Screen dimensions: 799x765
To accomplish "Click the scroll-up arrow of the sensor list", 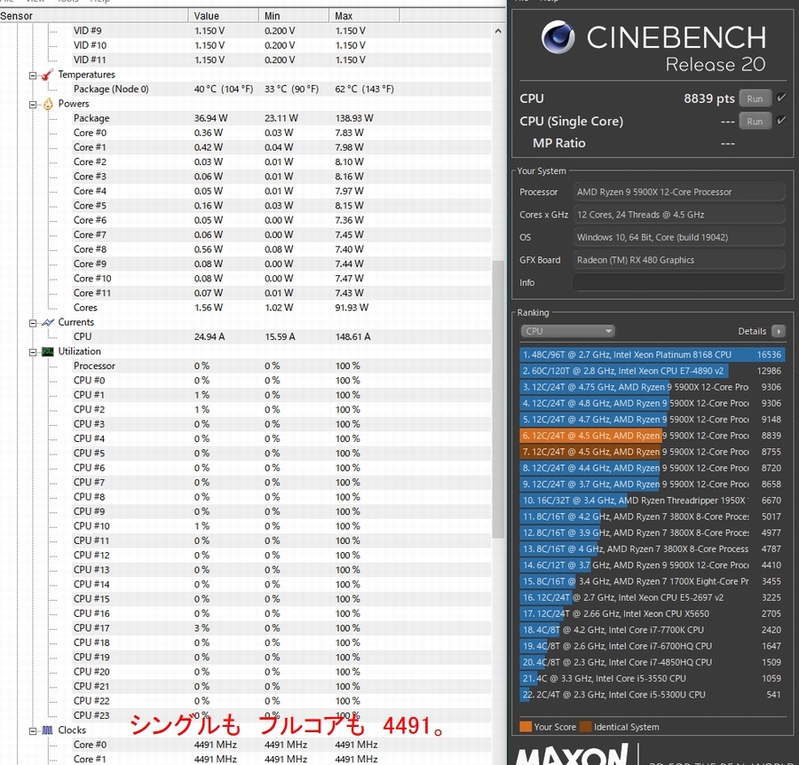I will click(x=498, y=31).
